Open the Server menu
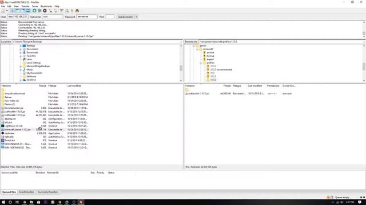Screen dimensions: 366x205 [x=35, y=6]
